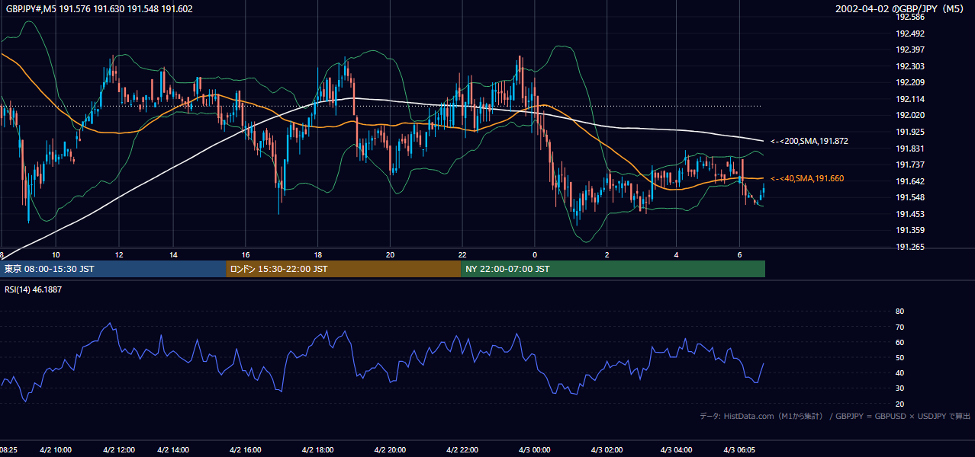
Task: Click the 191.642 price axis label
Action: point(909,181)
